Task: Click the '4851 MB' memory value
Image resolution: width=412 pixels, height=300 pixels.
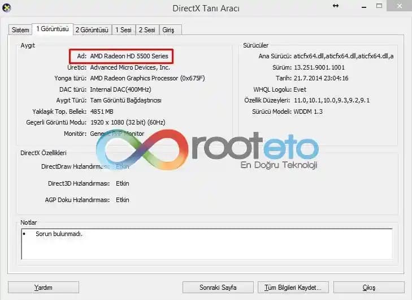Action: pos(102,112)
